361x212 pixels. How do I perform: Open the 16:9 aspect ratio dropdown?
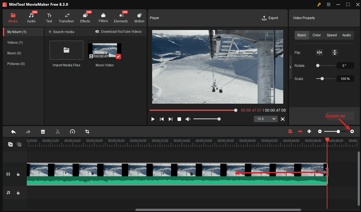(266, 119)
